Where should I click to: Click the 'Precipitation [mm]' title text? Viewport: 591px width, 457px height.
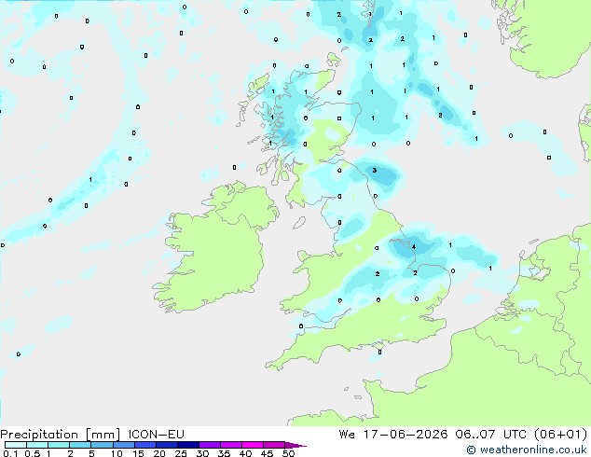coord(60,435)
